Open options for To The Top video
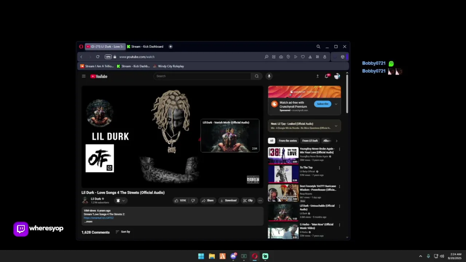Viewport: 466px width, 262px height. click(340, 168)
